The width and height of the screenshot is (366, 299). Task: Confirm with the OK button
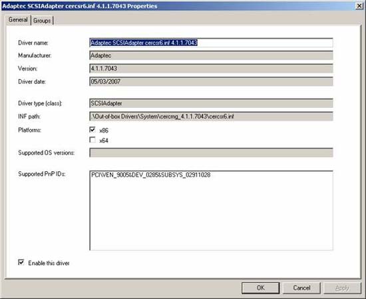[x=260, y=288]
